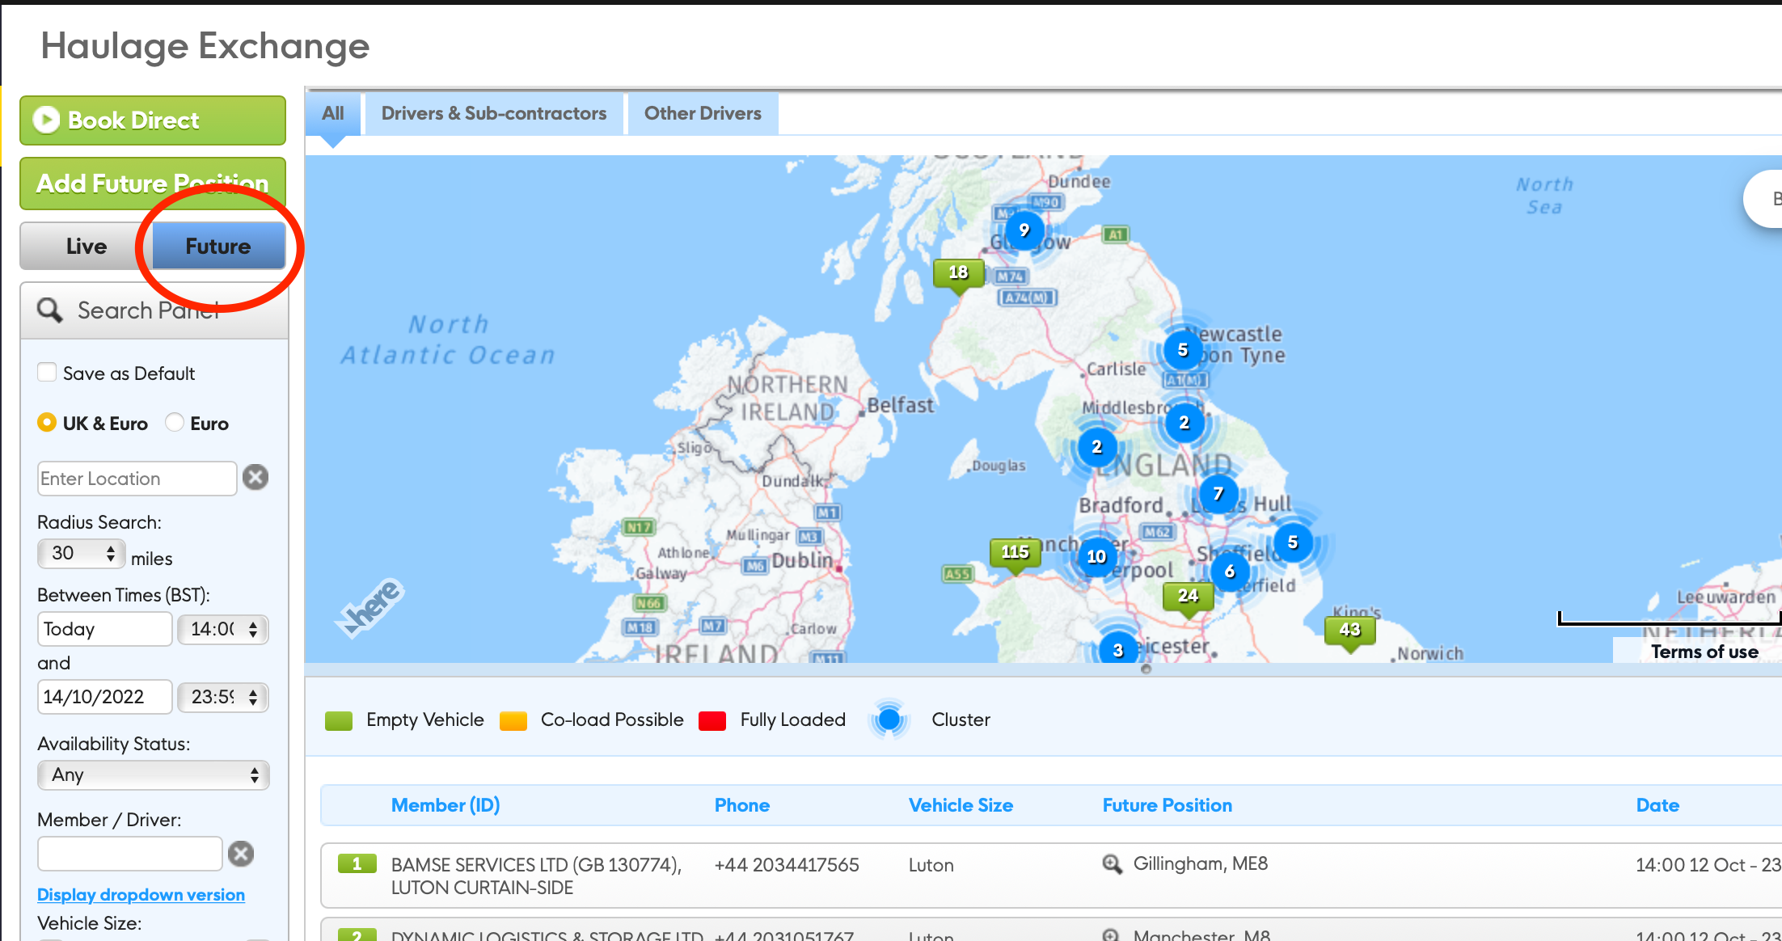Click the green number 1 row badge
1782x941 pixels.
(x=357, y=863)
